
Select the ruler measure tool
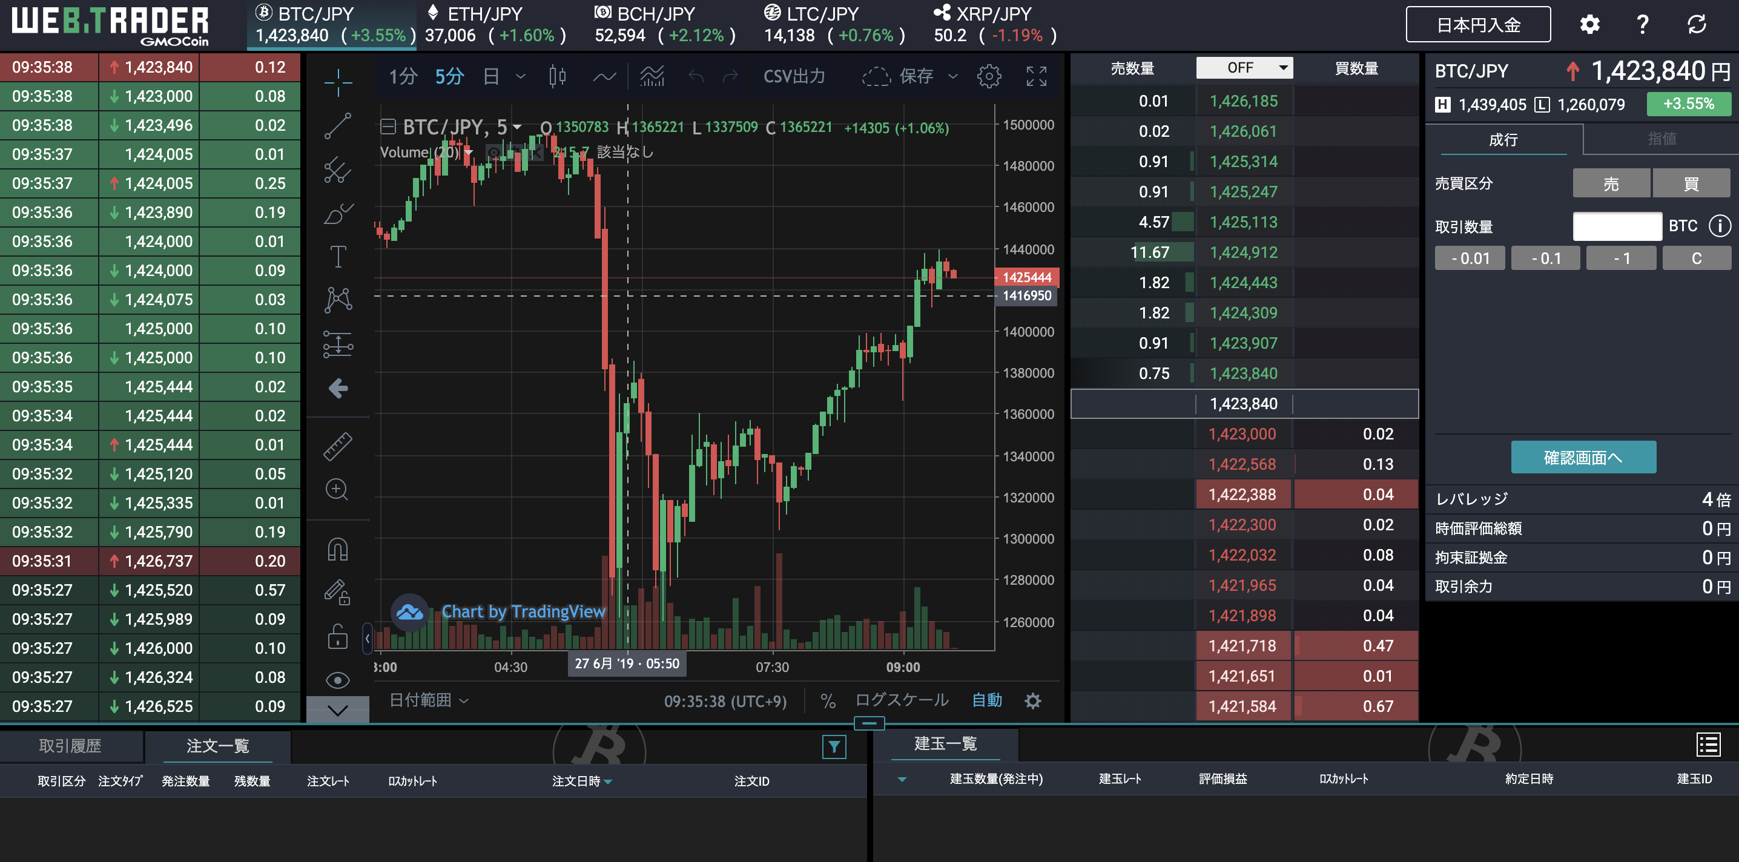338,446
